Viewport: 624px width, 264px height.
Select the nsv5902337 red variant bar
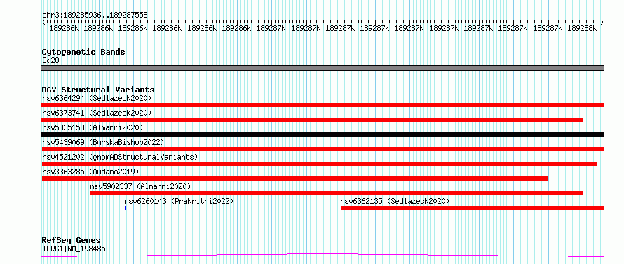pos(337,193)
